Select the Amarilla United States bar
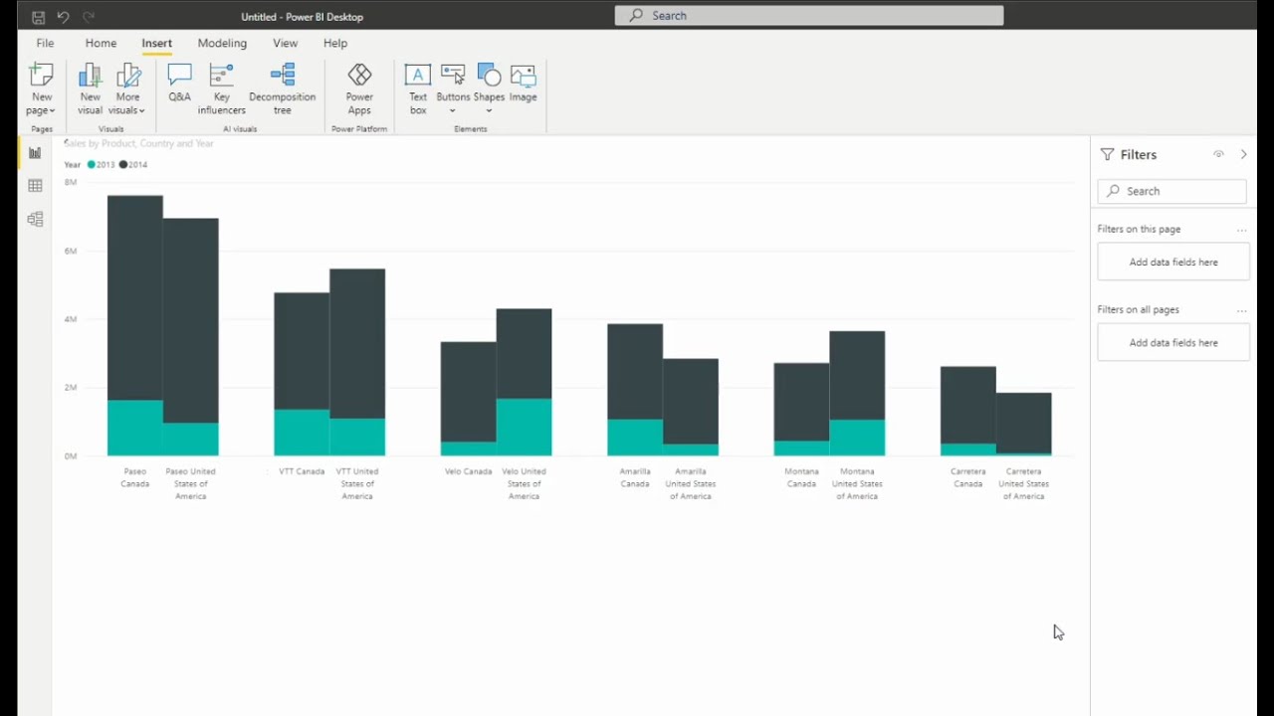This screenshot has width=1274, height=716. tap(691, 408)
